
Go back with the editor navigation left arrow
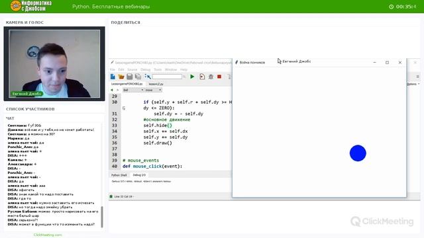point(112,90)
